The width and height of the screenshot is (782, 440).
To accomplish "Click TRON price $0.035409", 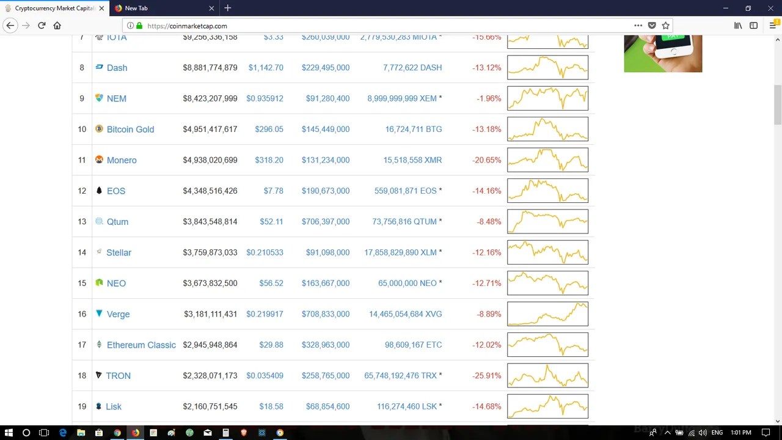I will click(x=265, y=376).
